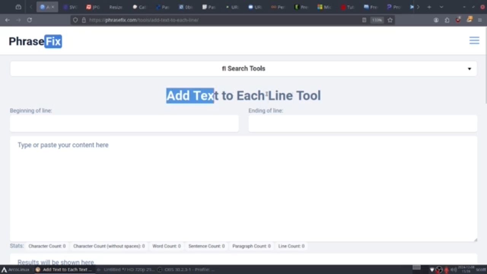Open ArcoLinux menu in taskbar
Viewport: 487px width, 274px height.
[x=15, y=269]
